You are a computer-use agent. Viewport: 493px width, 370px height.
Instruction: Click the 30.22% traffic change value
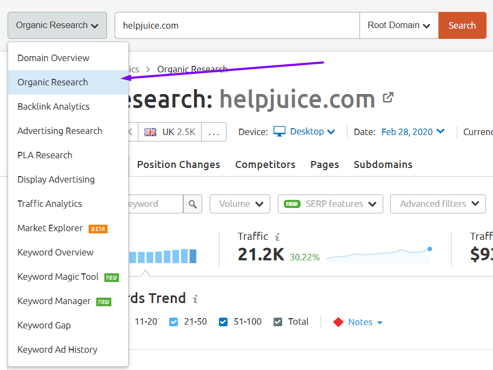(305, 257)
